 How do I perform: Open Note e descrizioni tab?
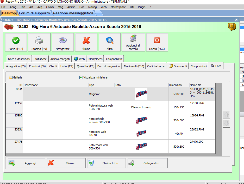coord(19,59)
